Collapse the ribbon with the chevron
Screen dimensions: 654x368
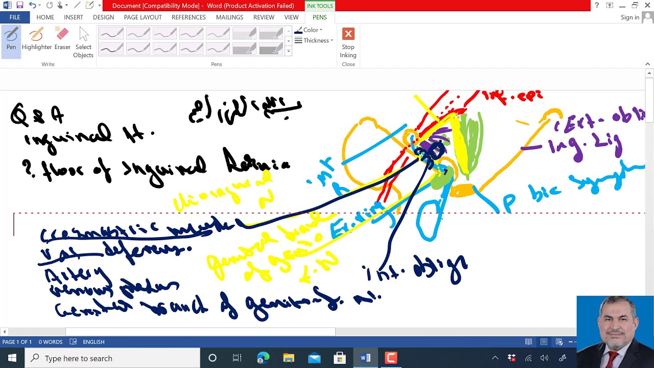pyautogui.click(x=647, y=64)
